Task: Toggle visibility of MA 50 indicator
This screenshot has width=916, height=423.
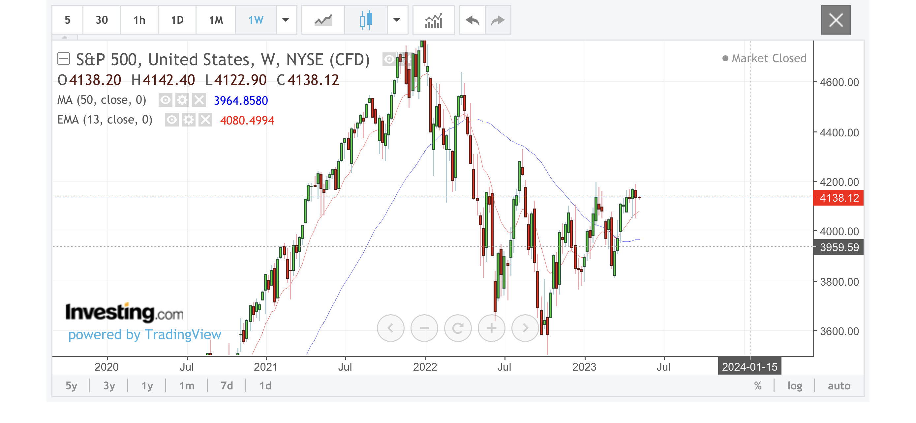Action: [x=165, y=100]
